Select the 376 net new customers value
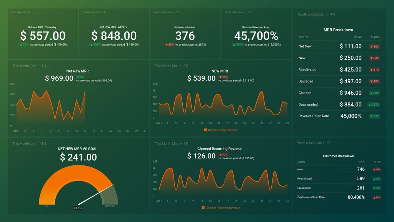394x222 pixels. (x=185, y=36)
